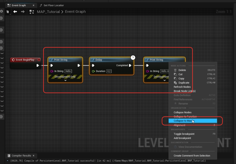Click the function icon on Set Floor Location tab

click(41, 5)
